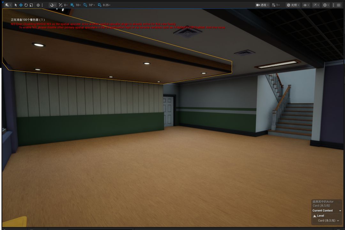Screen dimensions: 345x230
Task: Toggle rotation snapping icon
Action: [x=85, y=5]
